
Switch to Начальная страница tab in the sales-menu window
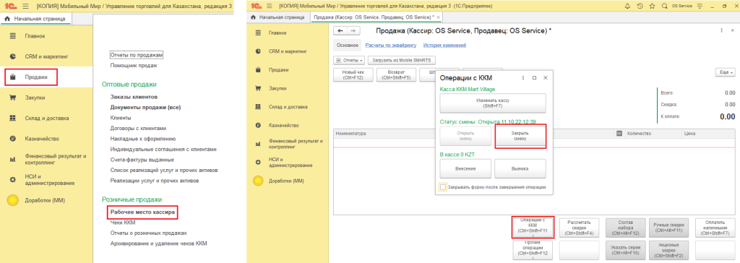tap(36, 18)
